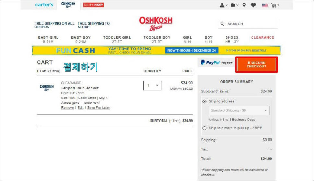Click Save For Later link

click(98, 107)
